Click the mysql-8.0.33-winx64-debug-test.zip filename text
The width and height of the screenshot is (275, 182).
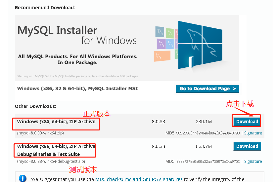tap(51, 162)
